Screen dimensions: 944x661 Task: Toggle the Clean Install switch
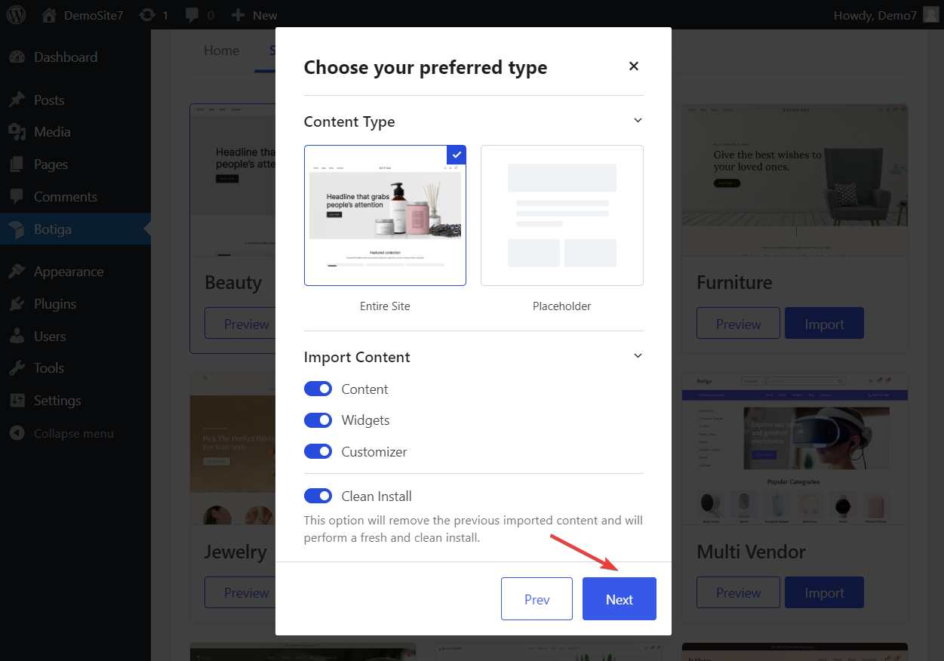point(318,496)
